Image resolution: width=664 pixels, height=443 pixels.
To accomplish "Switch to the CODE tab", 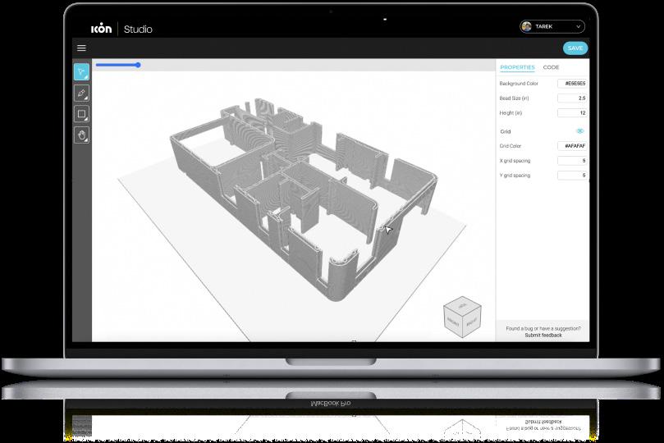I will click(551, 67).
